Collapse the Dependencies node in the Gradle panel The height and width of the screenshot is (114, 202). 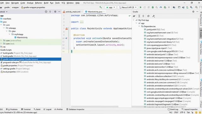pos(139,26)
